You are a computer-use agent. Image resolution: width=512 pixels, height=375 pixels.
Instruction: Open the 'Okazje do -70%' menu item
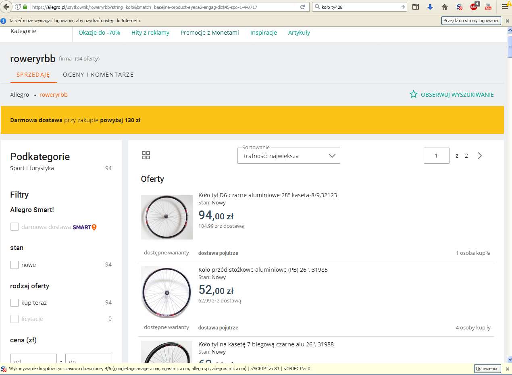[99, 33]
